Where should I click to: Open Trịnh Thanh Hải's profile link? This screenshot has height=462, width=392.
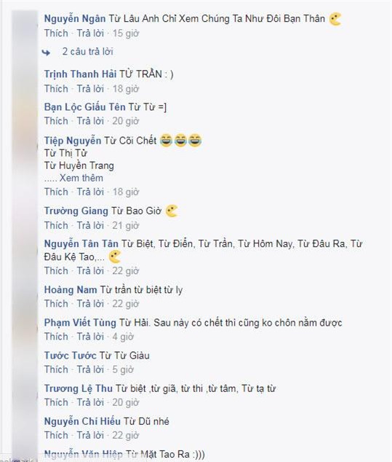coord(80,74)
